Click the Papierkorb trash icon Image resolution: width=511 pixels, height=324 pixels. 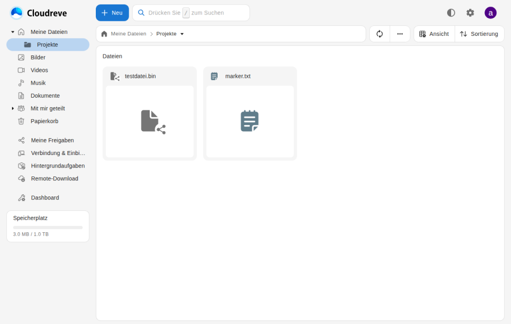tap(21, 121)
